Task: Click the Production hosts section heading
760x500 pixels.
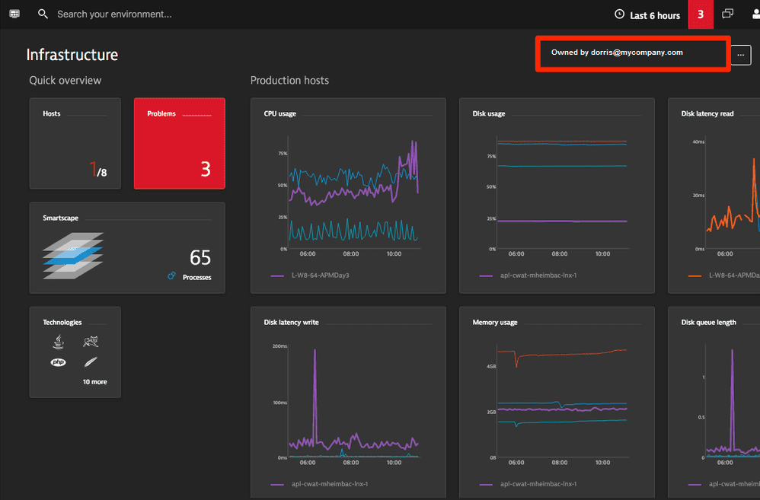Action: tap(289, 81)
